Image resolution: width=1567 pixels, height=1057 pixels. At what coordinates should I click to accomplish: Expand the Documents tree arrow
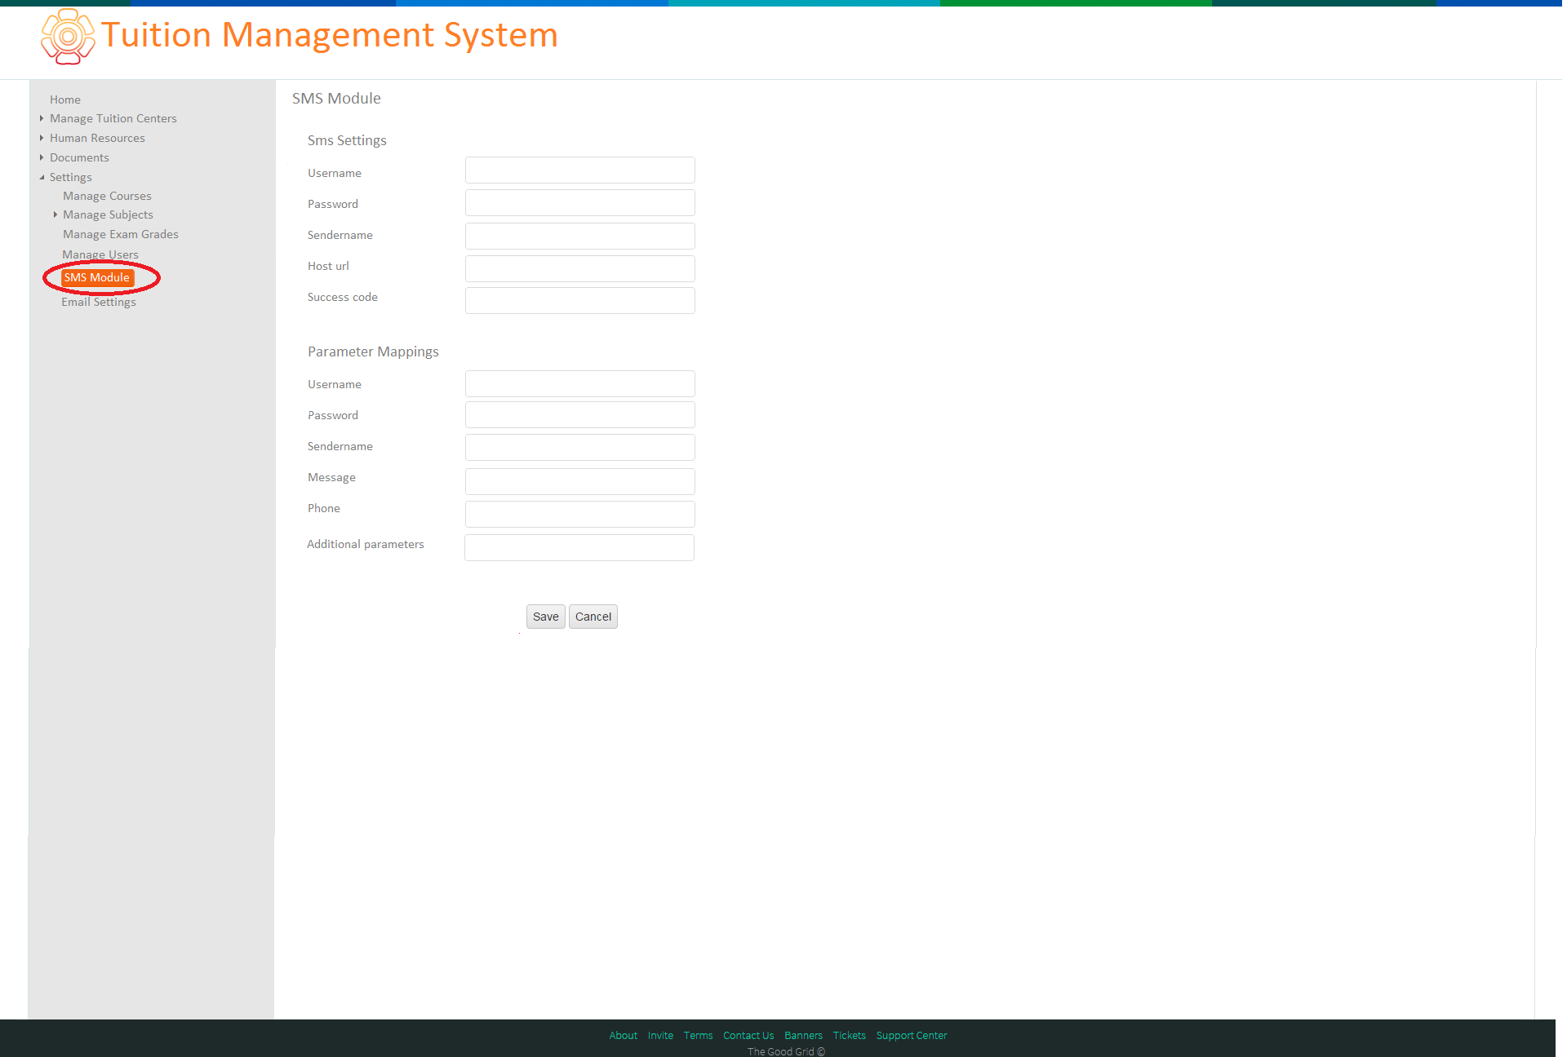tap(42, 157)
